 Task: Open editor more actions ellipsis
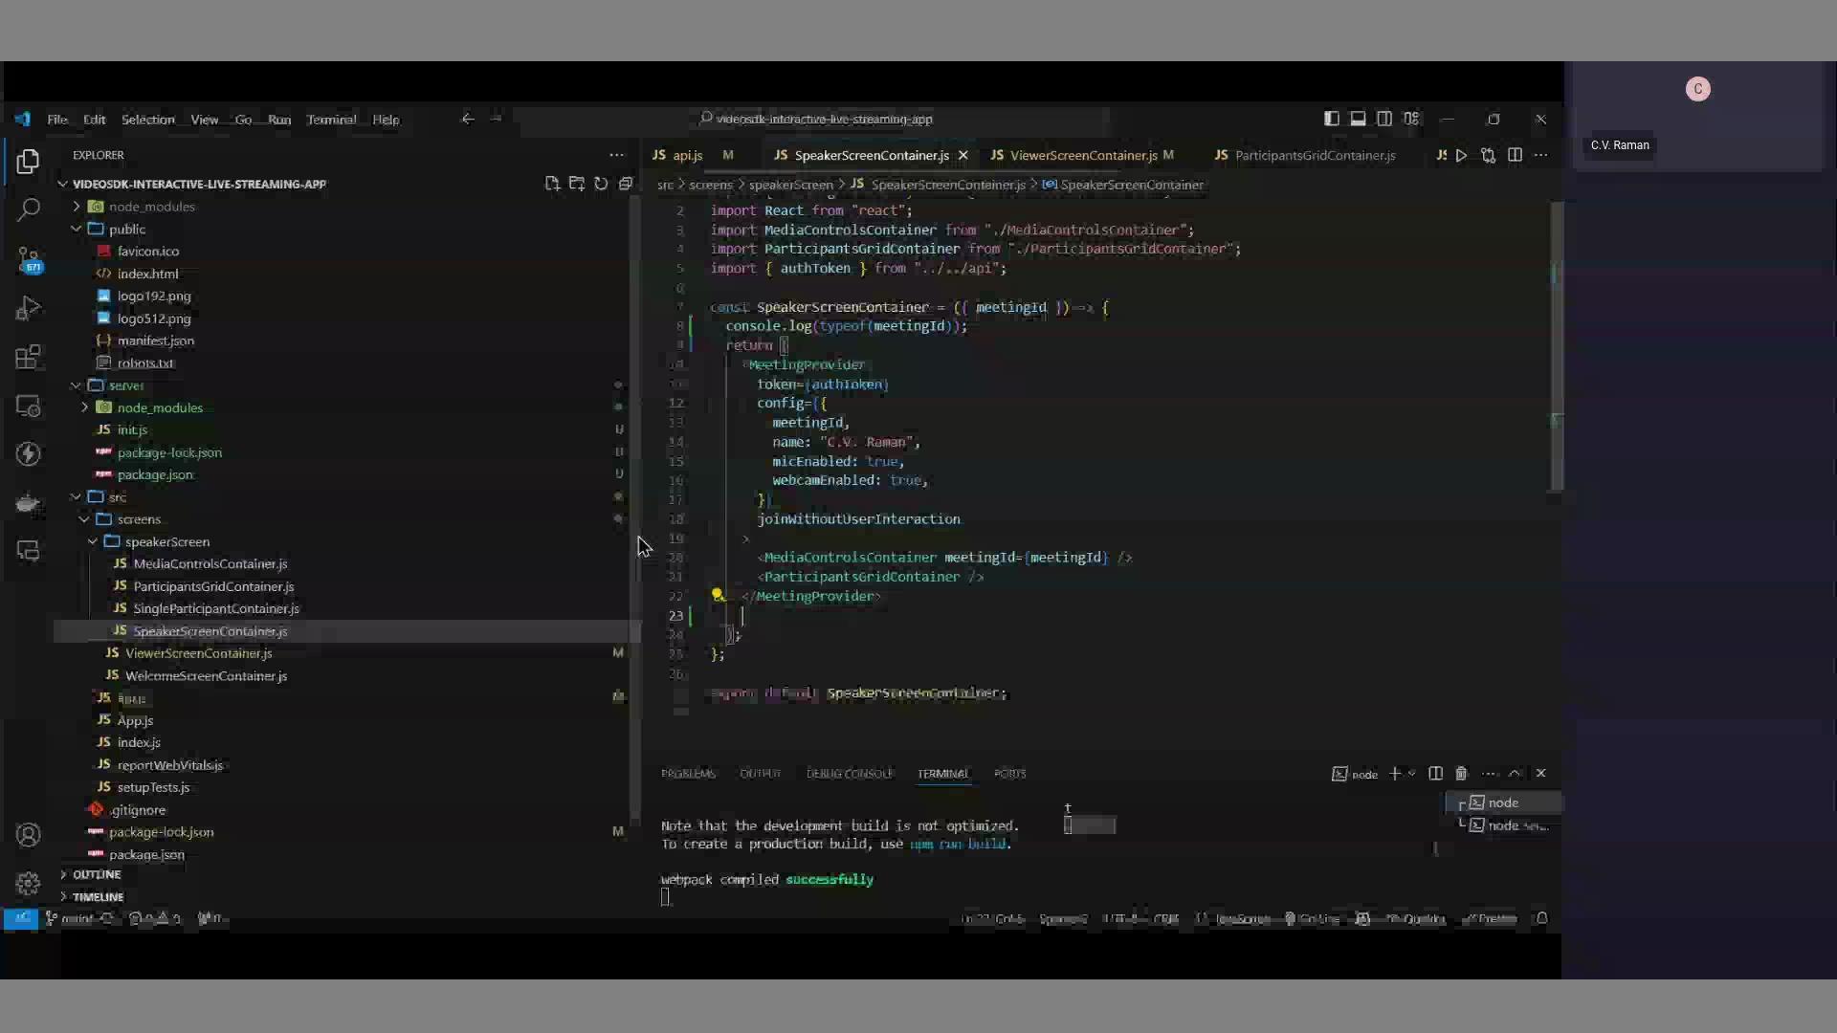click(x=1540, y=155)
